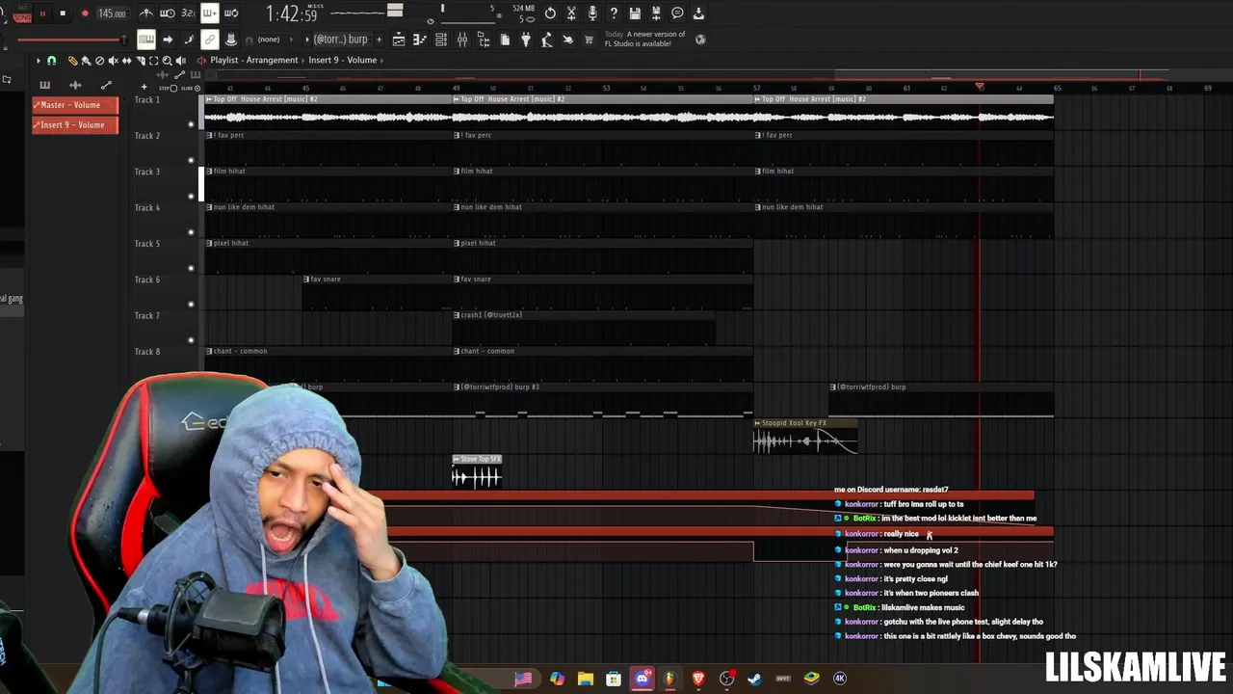The width and height of the screenshot is (1233, 694).
Task: Open the Piano roll view icon
Action: 420,40
